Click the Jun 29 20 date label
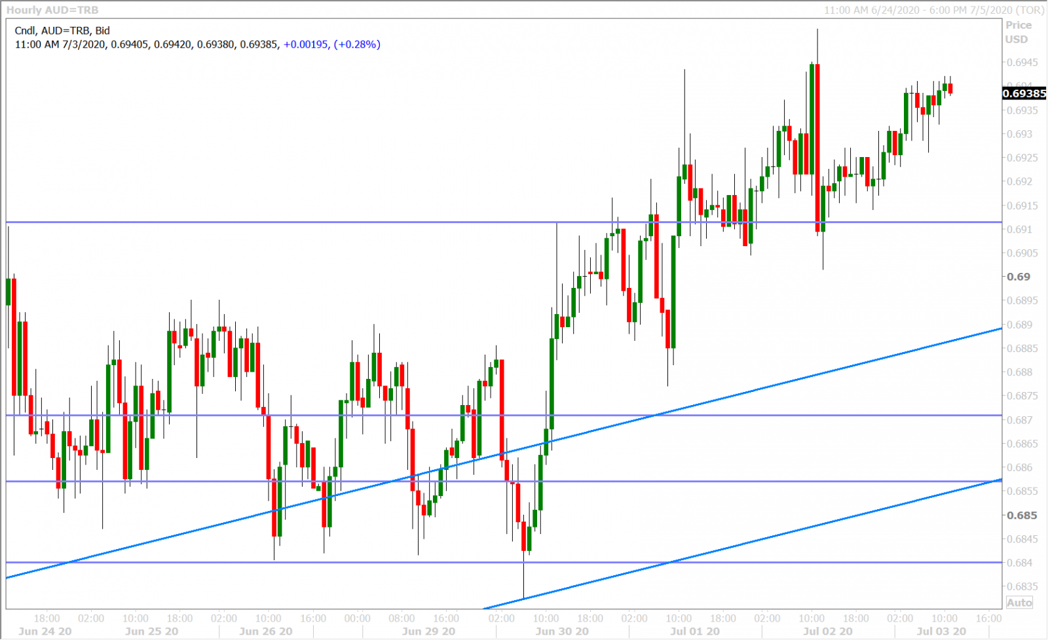The width and height of the screenshot is (1048, 640). click(428, 631)
